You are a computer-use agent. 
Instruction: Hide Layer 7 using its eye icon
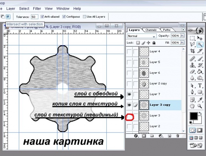[129, 94]
